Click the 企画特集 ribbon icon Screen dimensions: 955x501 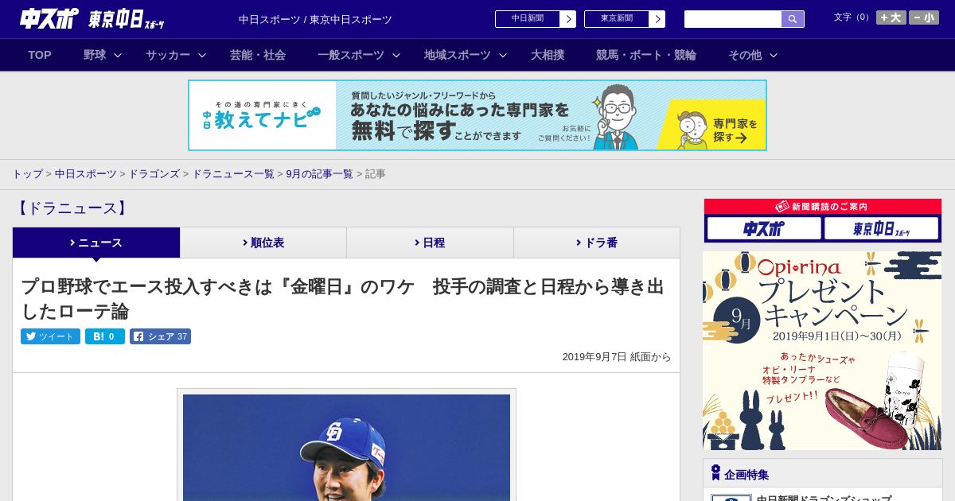pyautogui.click(x=715, y=472)
